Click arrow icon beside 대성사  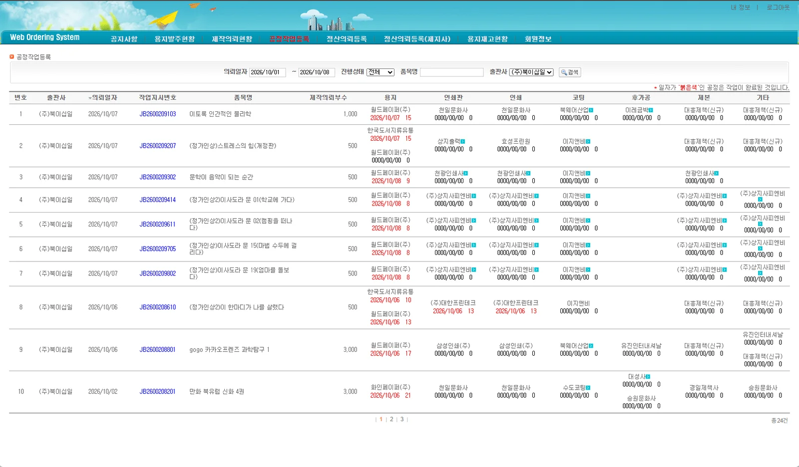648,377
